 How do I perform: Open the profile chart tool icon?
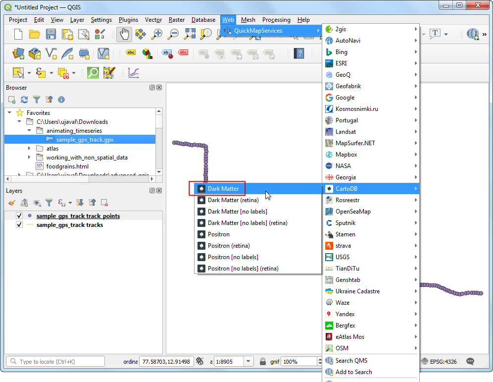tap(133, 73)
